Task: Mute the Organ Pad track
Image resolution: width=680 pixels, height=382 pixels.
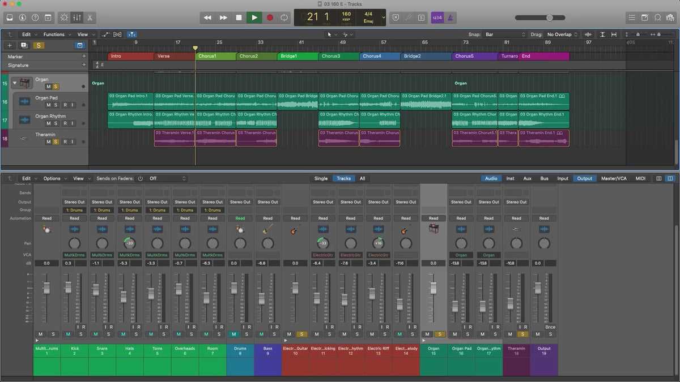Action: (49, 105)
